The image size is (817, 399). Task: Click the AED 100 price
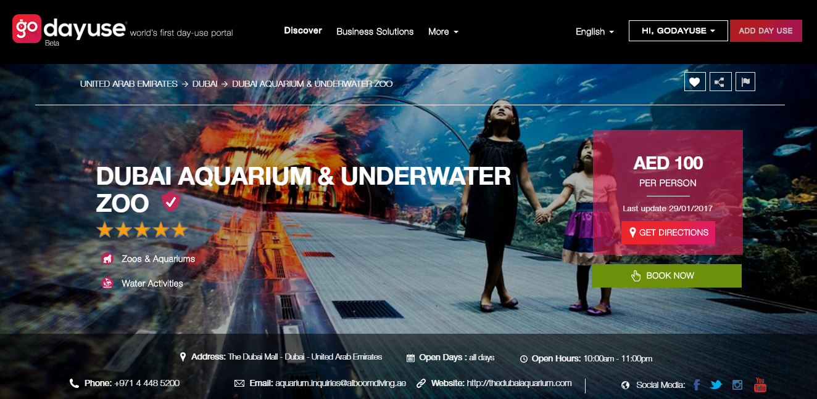point(668,163)
